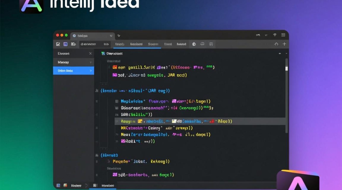Click the monitor icon in the toolbar
Image resolution: width=342 pixels, height=190 pixels.
(x=202, y=44)
